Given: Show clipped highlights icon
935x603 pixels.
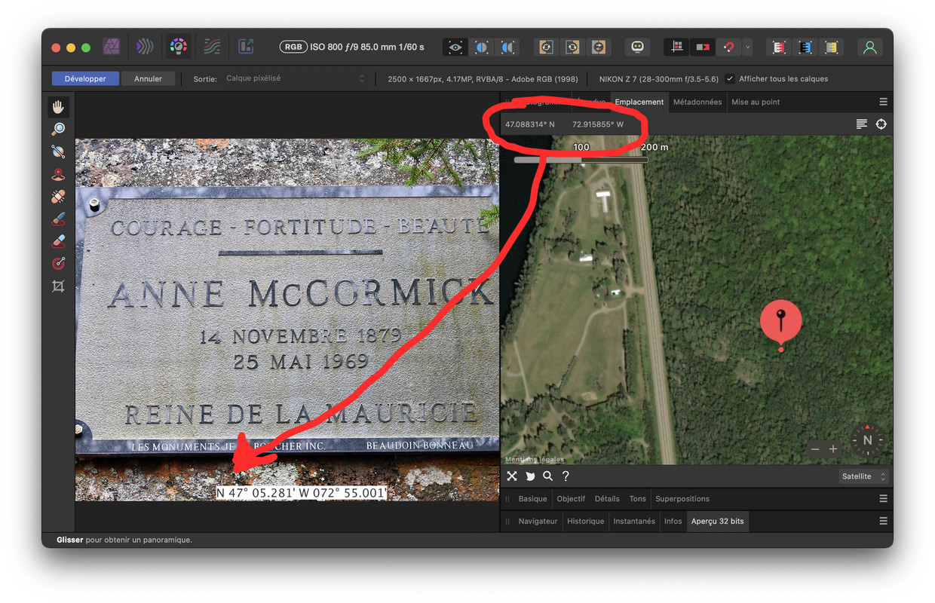Looking at the screenshot, I should click(x=779, y=47).
